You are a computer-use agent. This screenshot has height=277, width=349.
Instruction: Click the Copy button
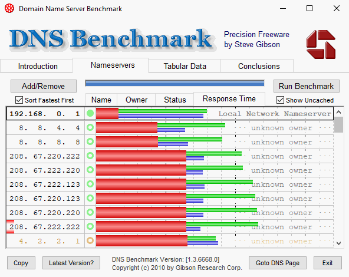21,263
